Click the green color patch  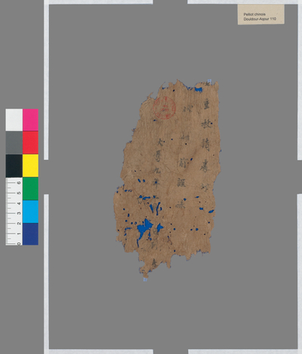tap(30, 188)
